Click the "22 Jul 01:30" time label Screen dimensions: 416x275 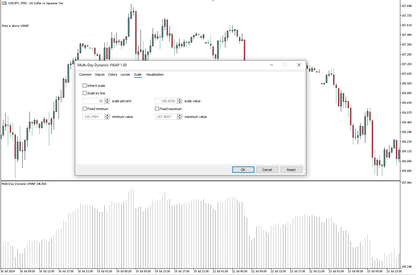click(x=220, y=271)
